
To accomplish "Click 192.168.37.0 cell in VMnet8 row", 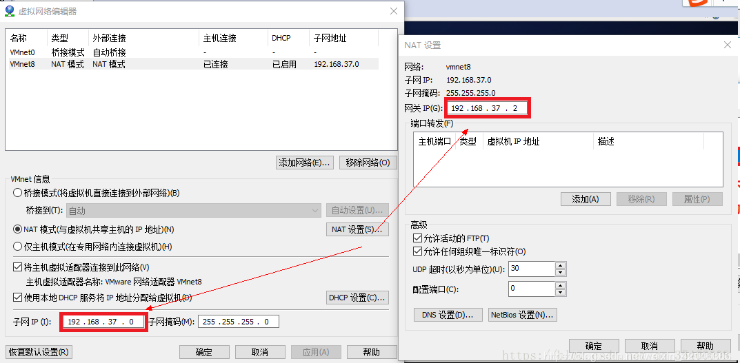I will (x=337, y=64).
